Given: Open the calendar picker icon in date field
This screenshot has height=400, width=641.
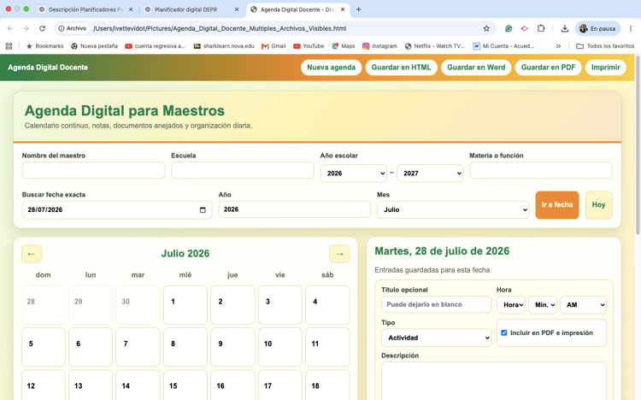Looking at the screenshot, I should (x=203, y=209).
